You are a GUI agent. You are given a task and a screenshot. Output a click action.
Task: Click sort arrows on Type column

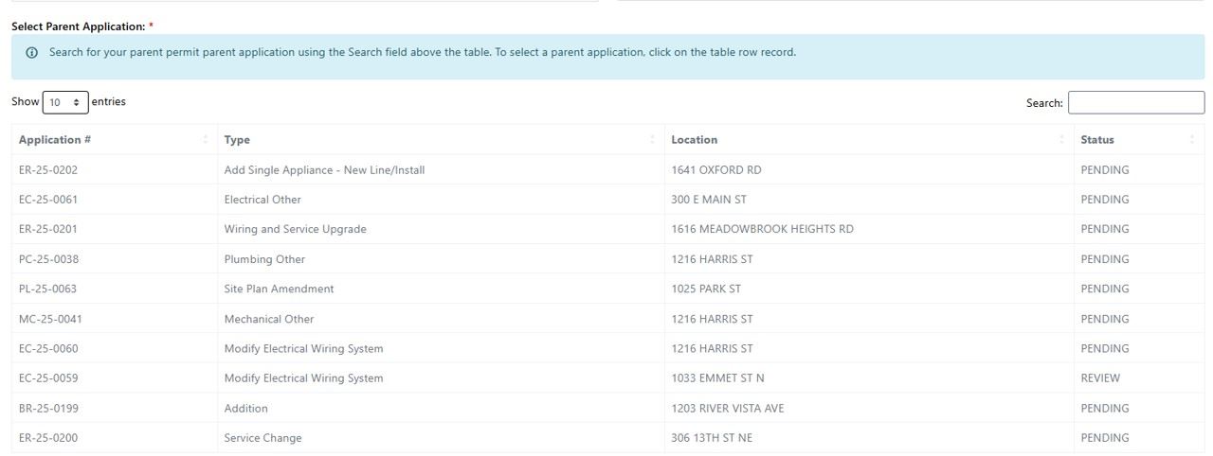tap(652, 140)
